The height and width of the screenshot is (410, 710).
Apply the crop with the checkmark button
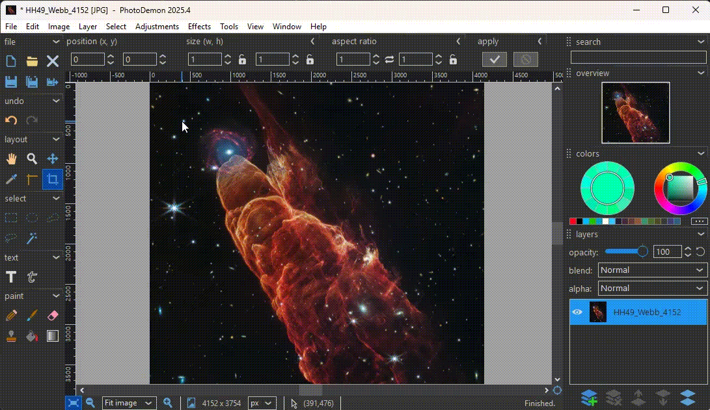tap(495, 59)
